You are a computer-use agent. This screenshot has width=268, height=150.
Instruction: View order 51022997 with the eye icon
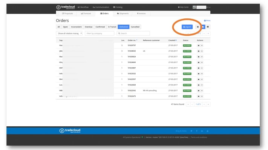coord(198,79)
